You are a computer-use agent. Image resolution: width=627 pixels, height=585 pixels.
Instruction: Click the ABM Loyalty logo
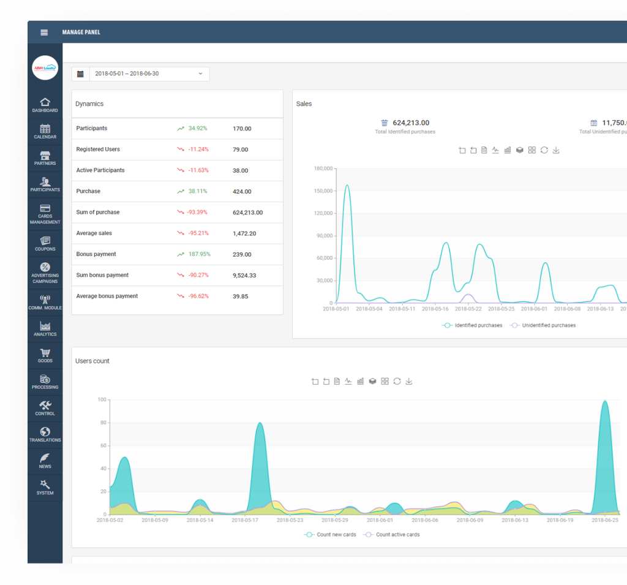(45, 69)
